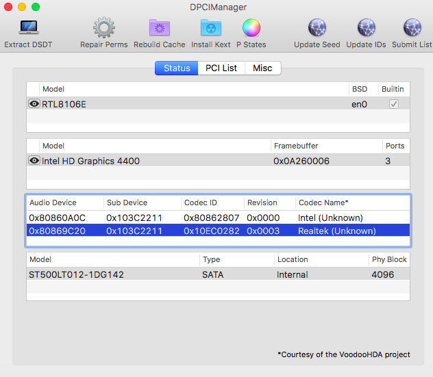Run Repair Perms from the toolbar

[103, 28]
